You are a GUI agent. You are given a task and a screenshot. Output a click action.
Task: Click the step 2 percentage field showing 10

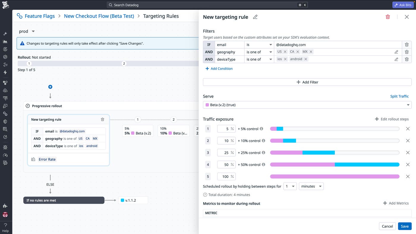226,141
